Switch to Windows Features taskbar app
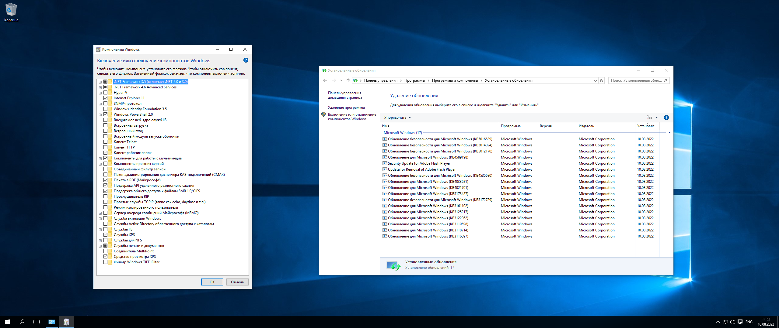This screenshot has height=328, width=779. (66, 322)
